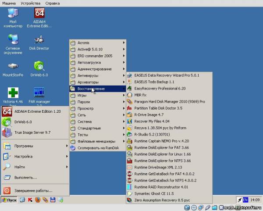This screenshot has width=263, height=211.
Task: Open the Стандартные programs folder
Action: (x=98, y=128)
